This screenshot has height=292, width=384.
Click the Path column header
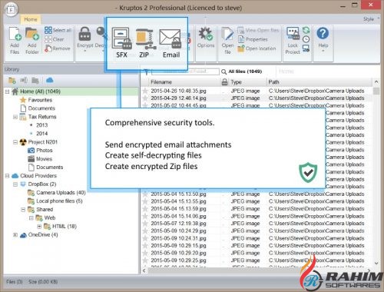[x=319, y=82]
